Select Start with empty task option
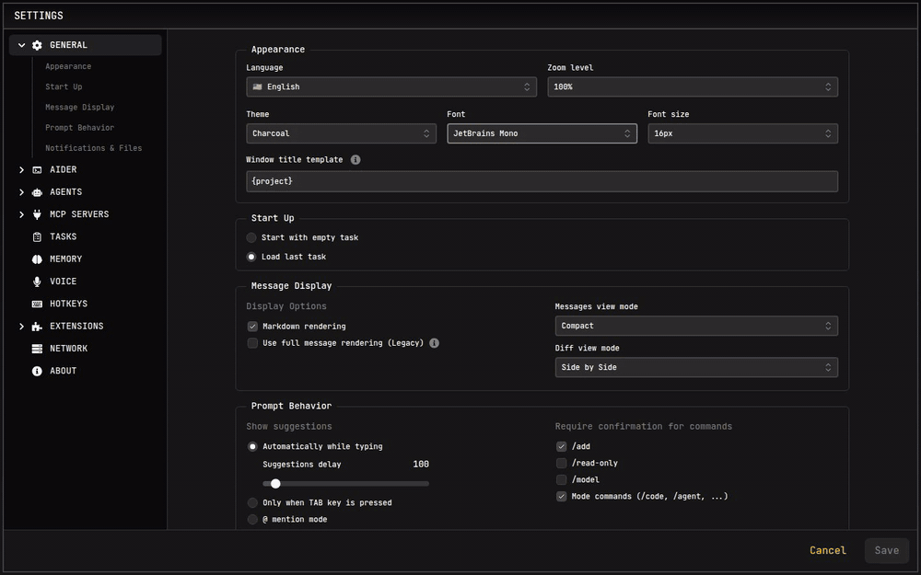Viewport: 921px width, 575px height. pyautogui.click(x=251, y=237)
